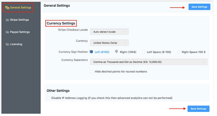
Task: Select Left Space ($ 100) radio option
Action: tap(144, 52)
